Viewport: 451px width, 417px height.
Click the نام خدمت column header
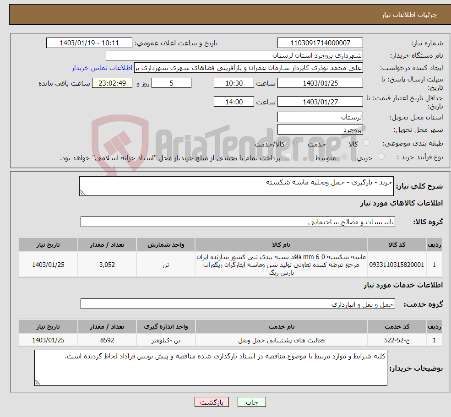click(281, 327)
